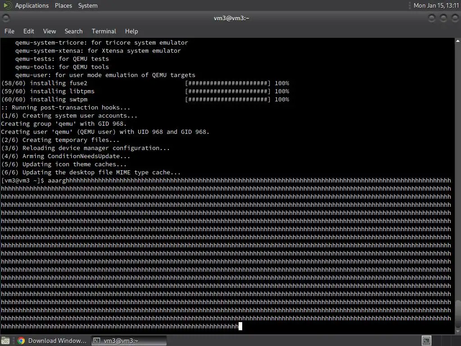Click the terminal cursor block after the last h

click(240, 326)
